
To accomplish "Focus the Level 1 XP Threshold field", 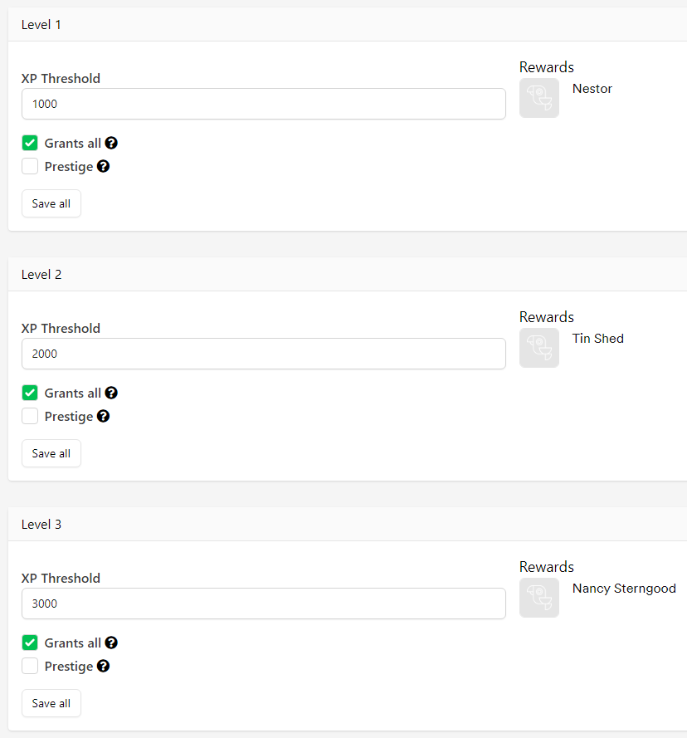I will click(x=263, y=104).
